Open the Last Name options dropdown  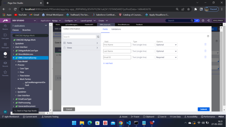[x=166, y=51]
